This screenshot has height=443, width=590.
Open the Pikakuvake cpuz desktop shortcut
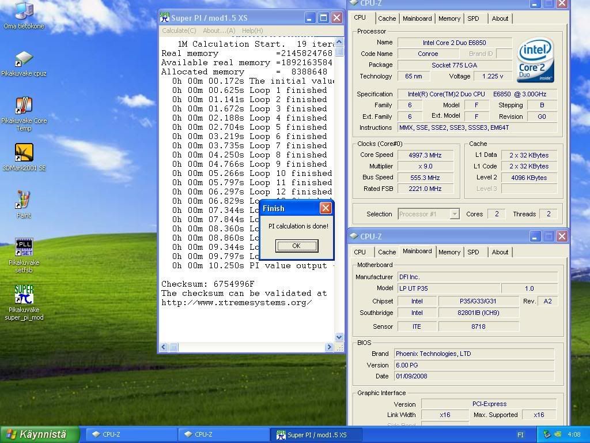click(x=24, y=63)
